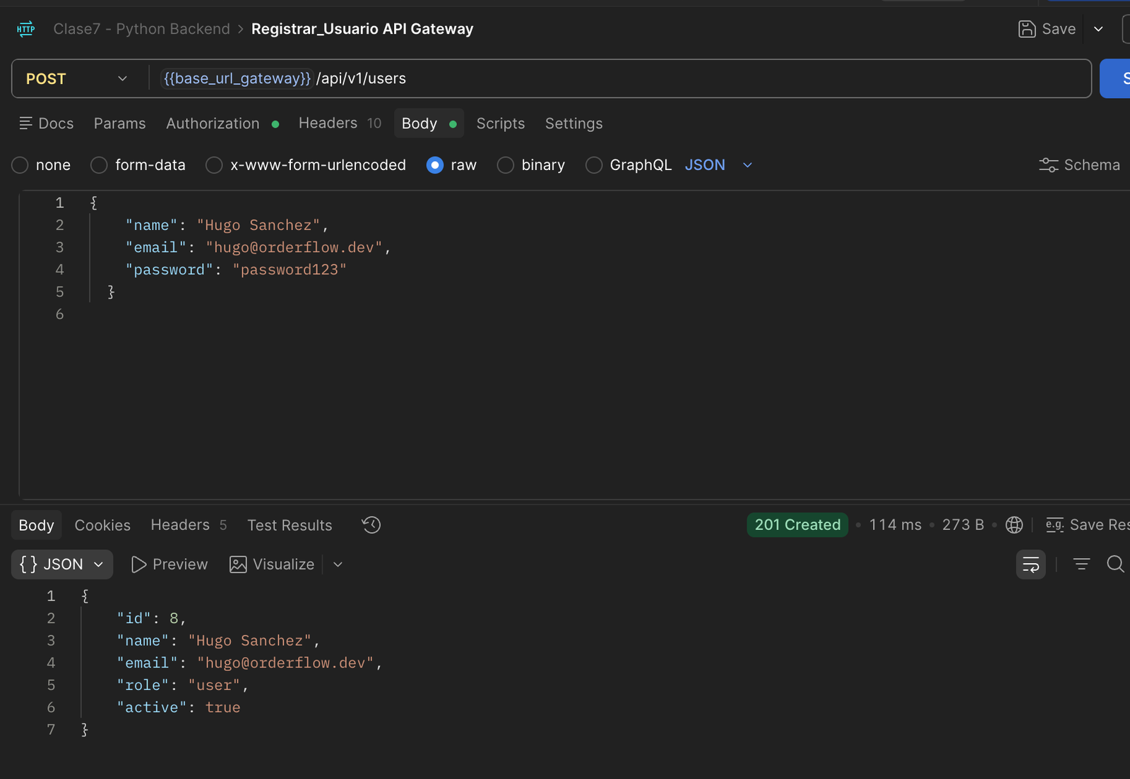Expand the Save options chevron
Screen dimensions: 1130x779
[1098, 29]
